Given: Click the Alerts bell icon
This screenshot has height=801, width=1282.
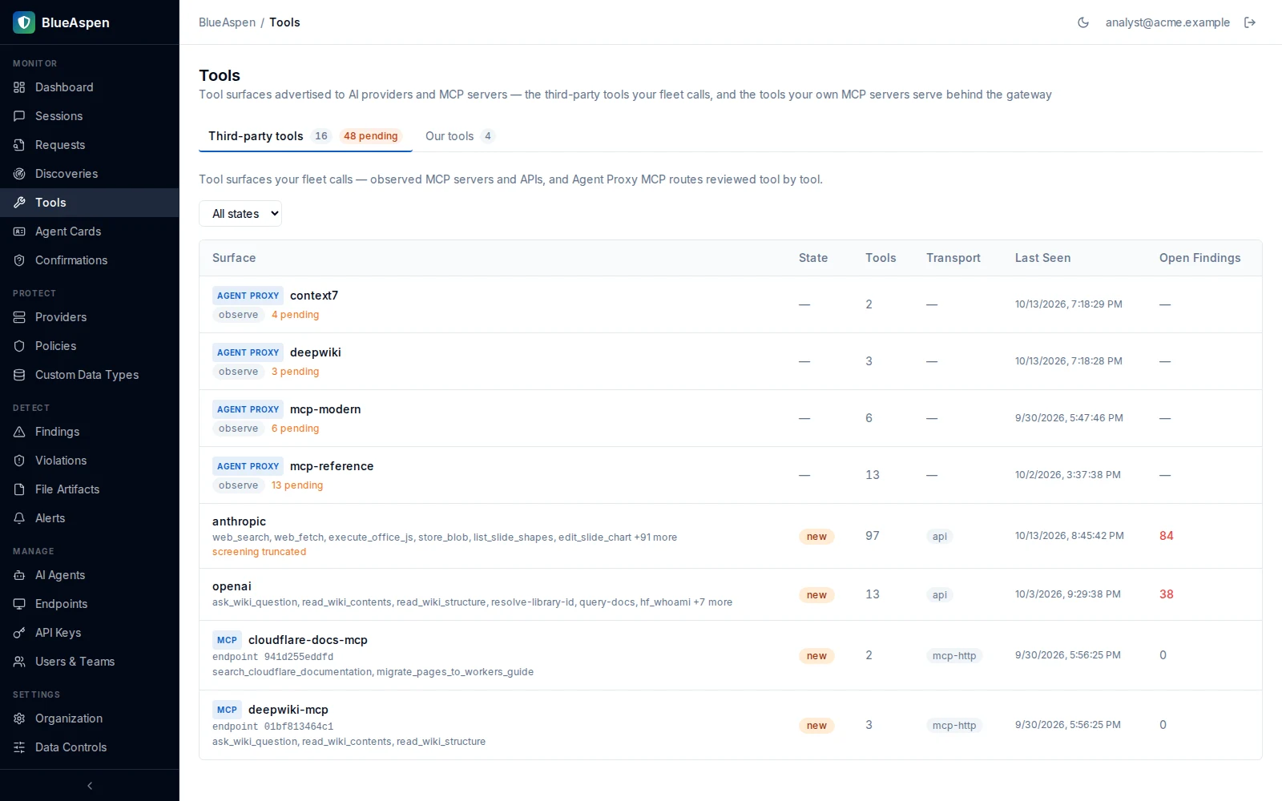Looking at the screenshot, I should 19,518.
